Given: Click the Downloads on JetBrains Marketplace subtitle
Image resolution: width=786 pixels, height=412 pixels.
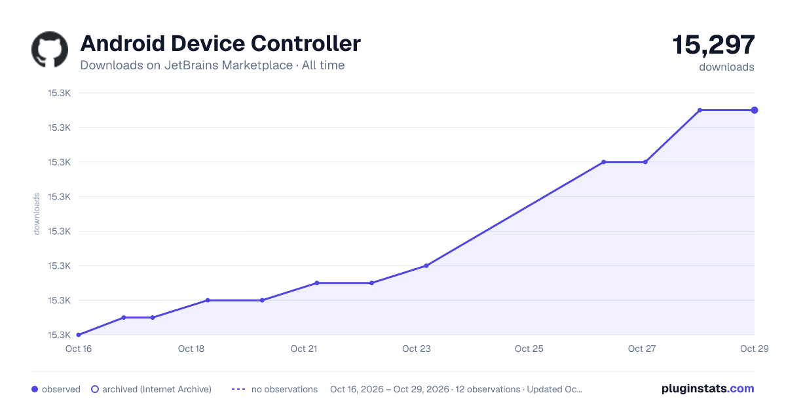Looking at the screenshot, I should [212, 65].
